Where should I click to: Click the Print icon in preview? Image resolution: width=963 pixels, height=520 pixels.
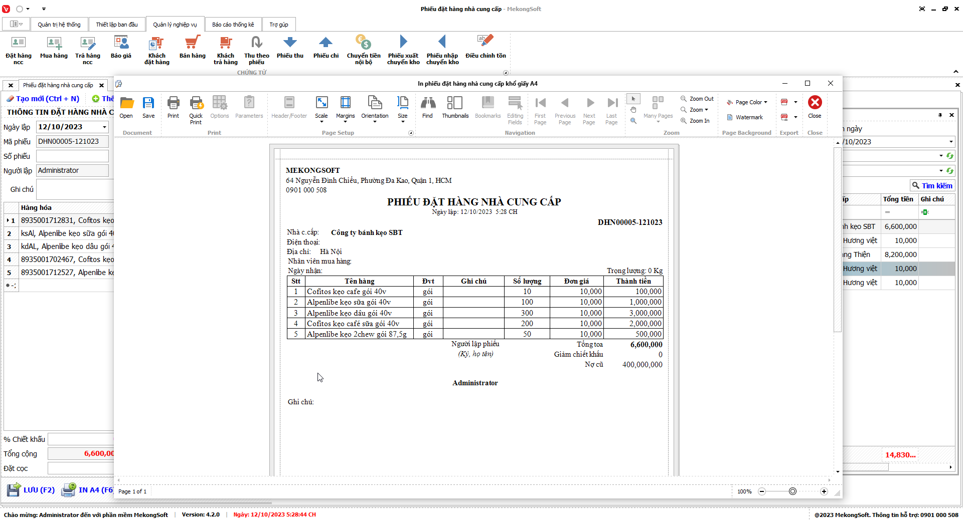click(x=173, y=107)
